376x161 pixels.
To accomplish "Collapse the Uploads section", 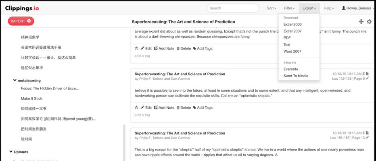I will tap(11, 152).
